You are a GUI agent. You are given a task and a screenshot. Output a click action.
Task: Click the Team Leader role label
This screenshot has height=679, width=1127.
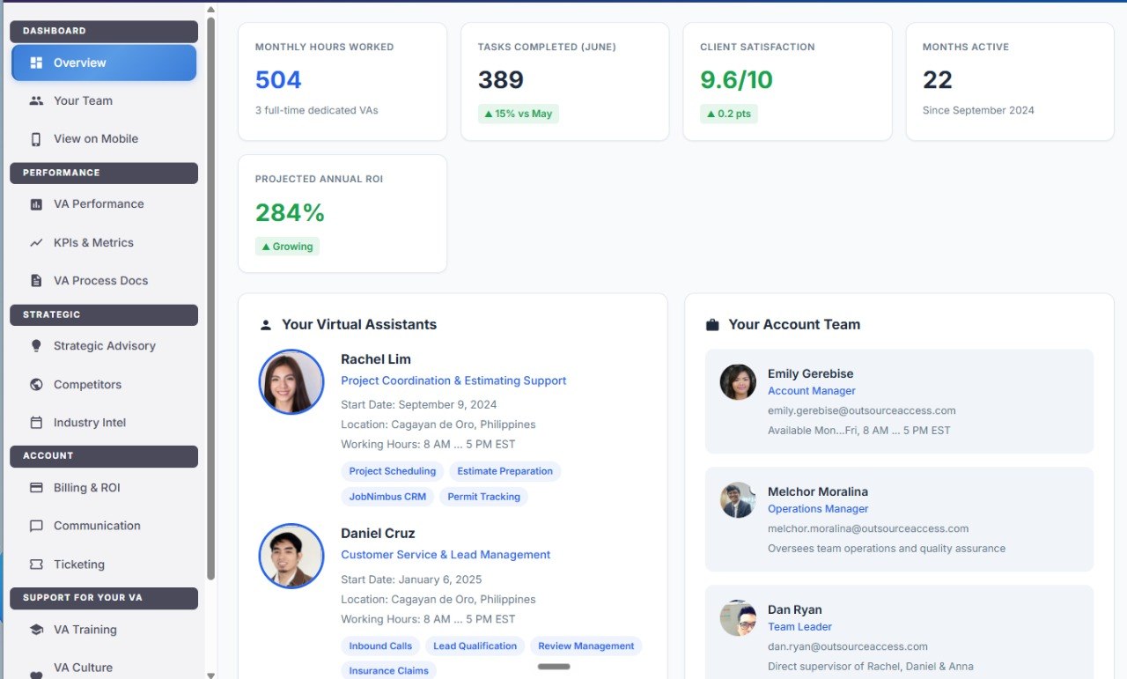pos(799,627)
